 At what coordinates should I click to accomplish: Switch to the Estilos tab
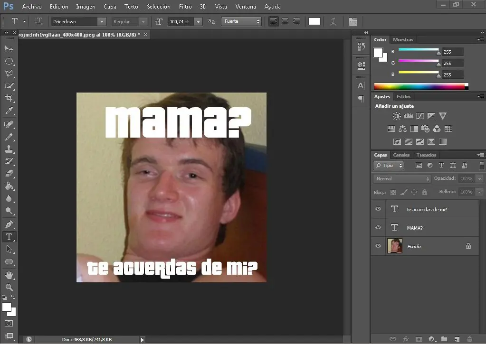point(403,97)
